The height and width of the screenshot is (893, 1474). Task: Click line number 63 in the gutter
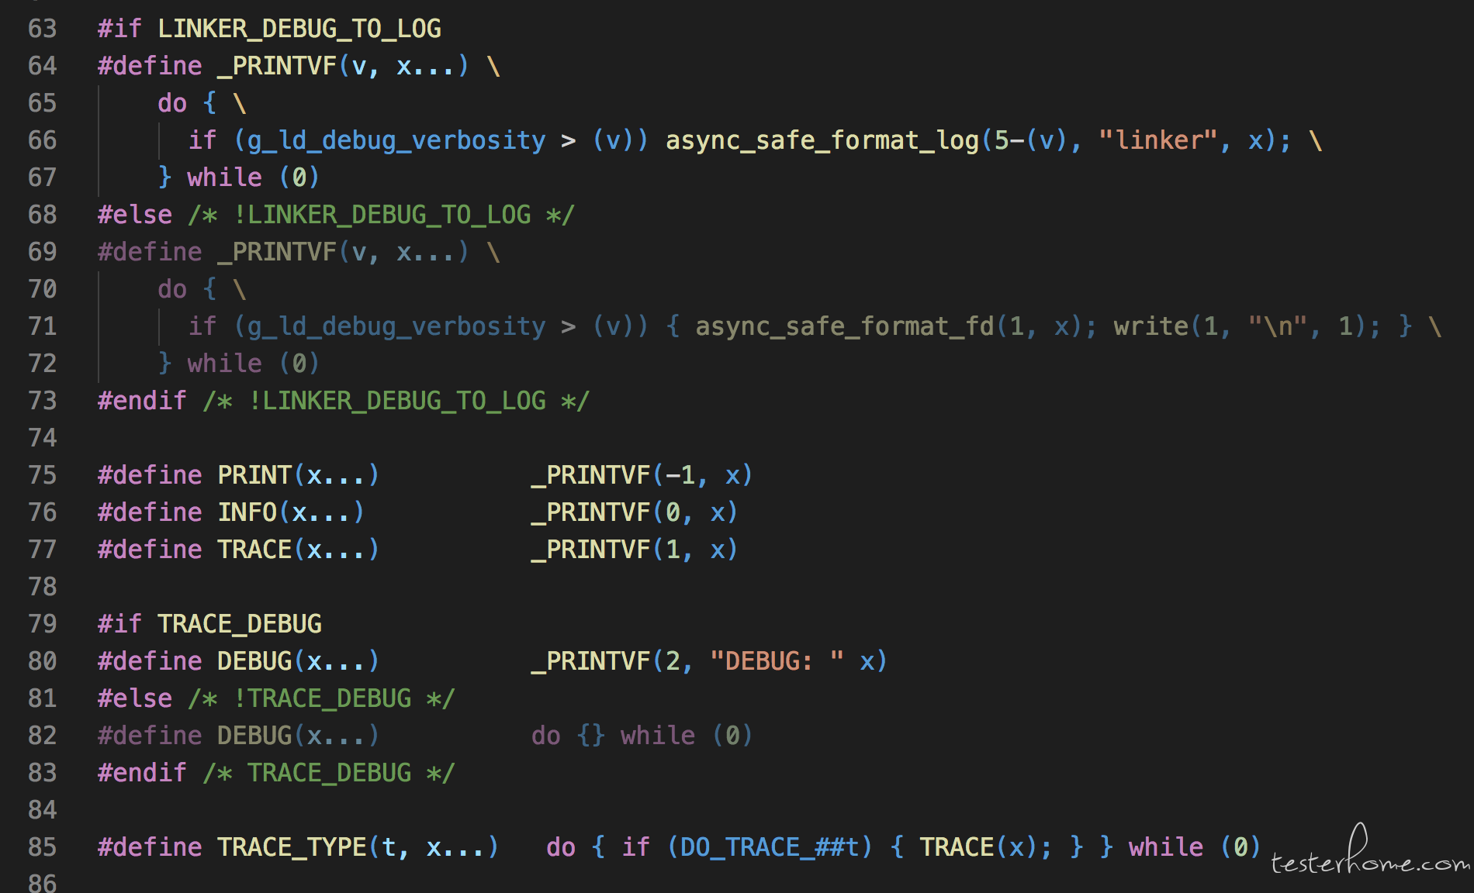(43, 29)
